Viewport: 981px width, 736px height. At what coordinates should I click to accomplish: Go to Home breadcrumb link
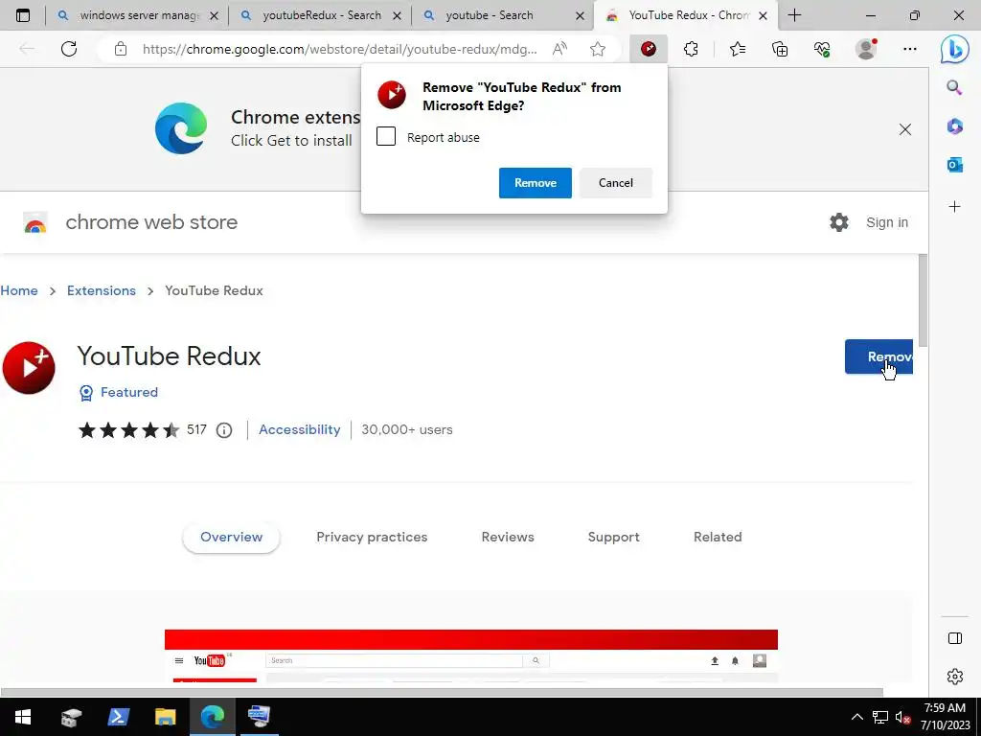tap(19, 290)
